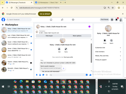Viewport: 126px width, 94px height.
Task: Open the Chrome profile icon
Action: (119, 8)
